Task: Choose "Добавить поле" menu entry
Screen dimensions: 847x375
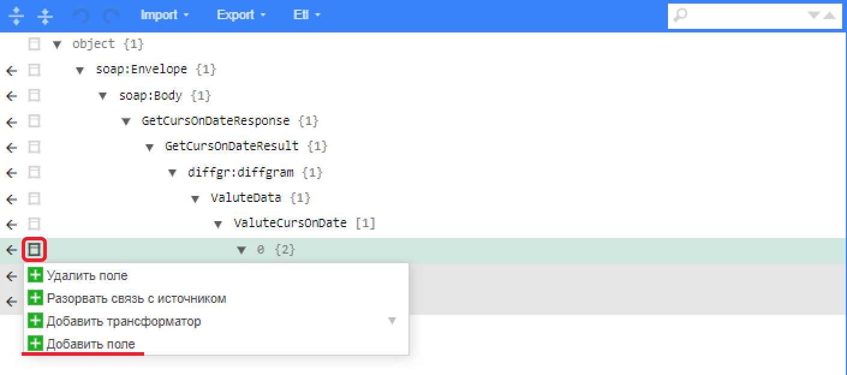Action: pos(91,344)
